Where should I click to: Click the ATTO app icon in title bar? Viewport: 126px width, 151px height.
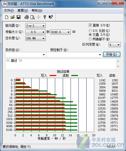4,4
